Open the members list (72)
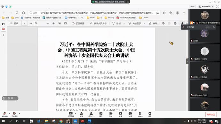The width and height of the screenshot is (221, 124). click(91, 114)
